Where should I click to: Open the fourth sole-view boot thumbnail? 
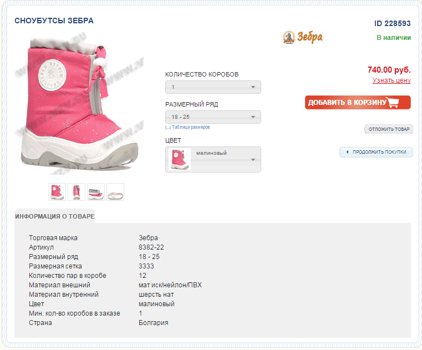pos(115,191)
